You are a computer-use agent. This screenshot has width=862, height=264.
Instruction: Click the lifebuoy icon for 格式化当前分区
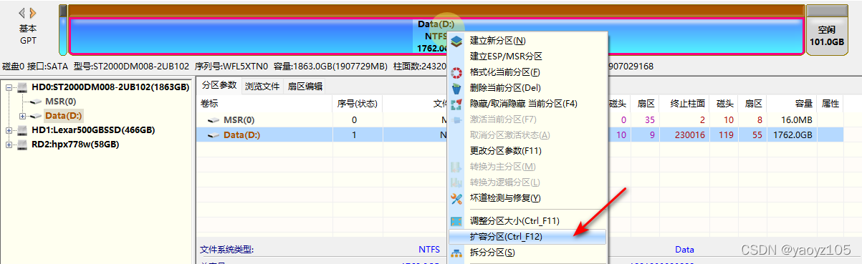(x=456, y=72)
